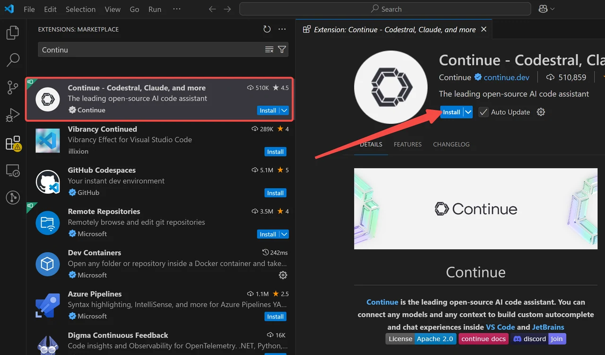605x355 pixels.
Task: Switch to the CHANGELOG tab
Action: point(451,144)
